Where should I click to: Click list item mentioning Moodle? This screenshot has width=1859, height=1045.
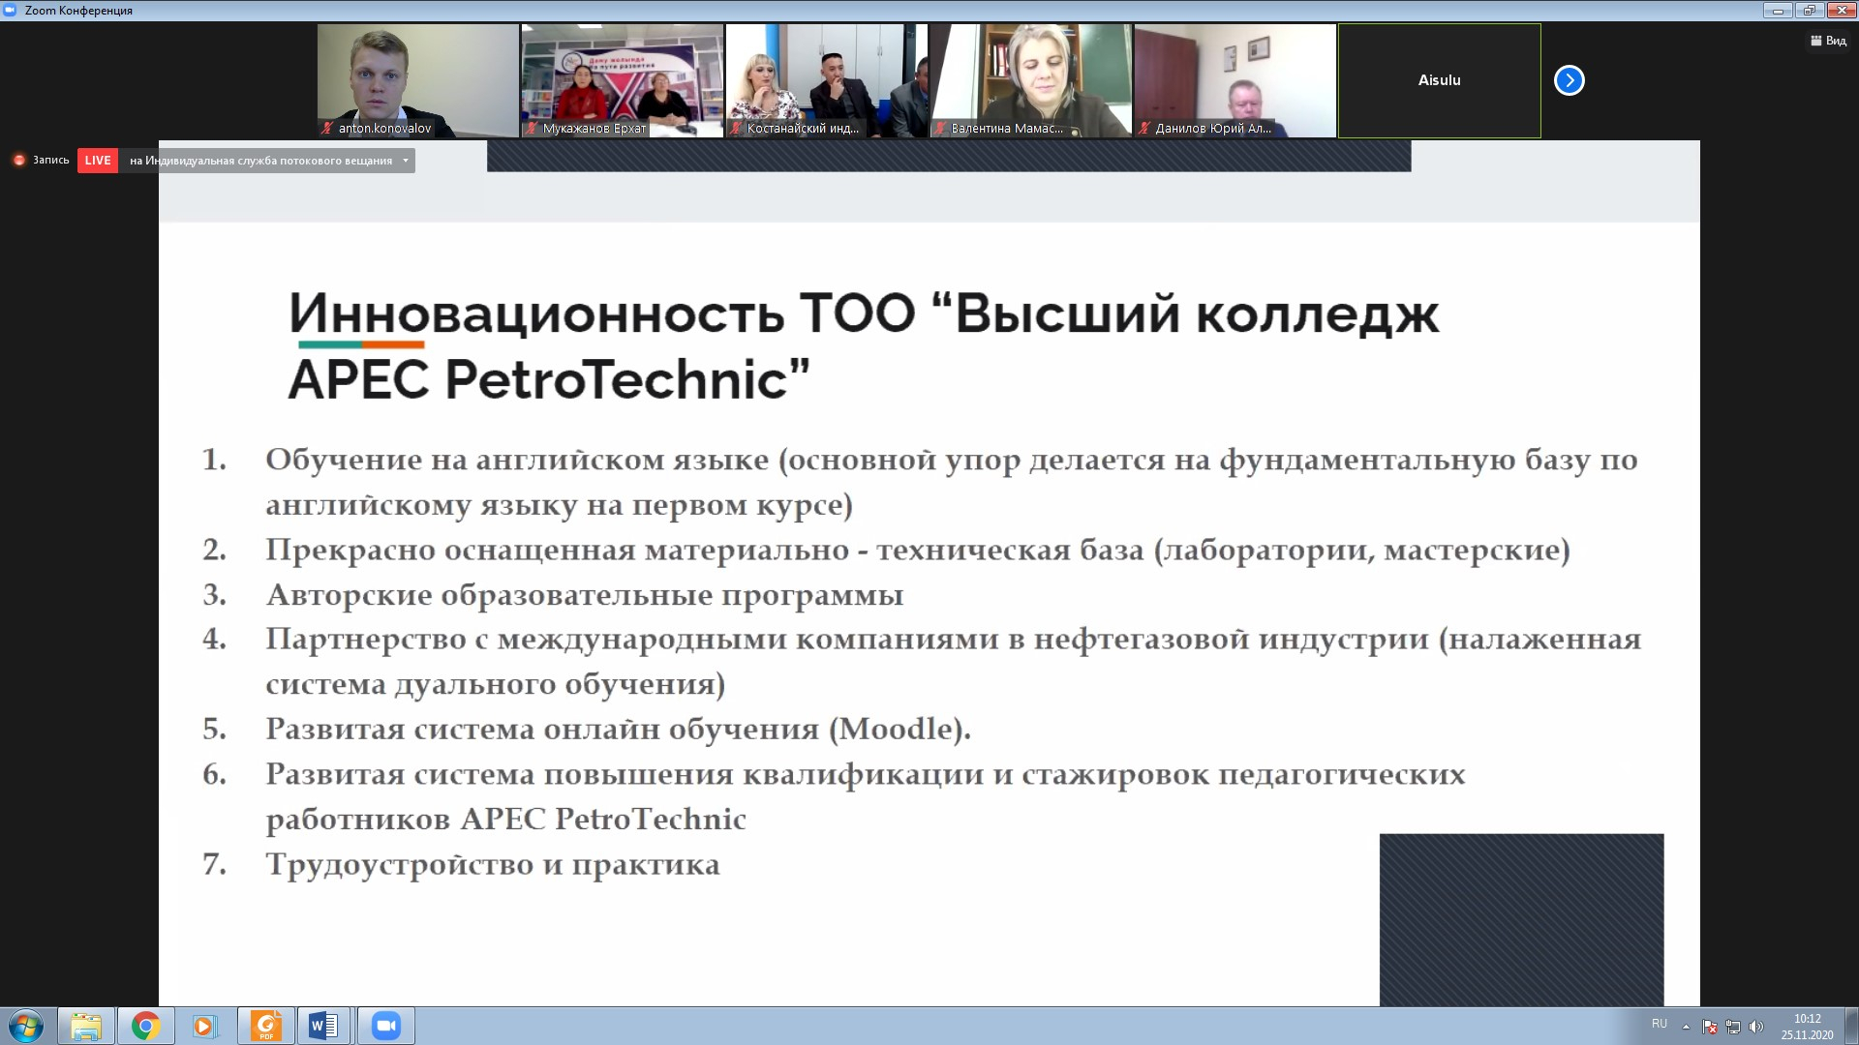619,729
